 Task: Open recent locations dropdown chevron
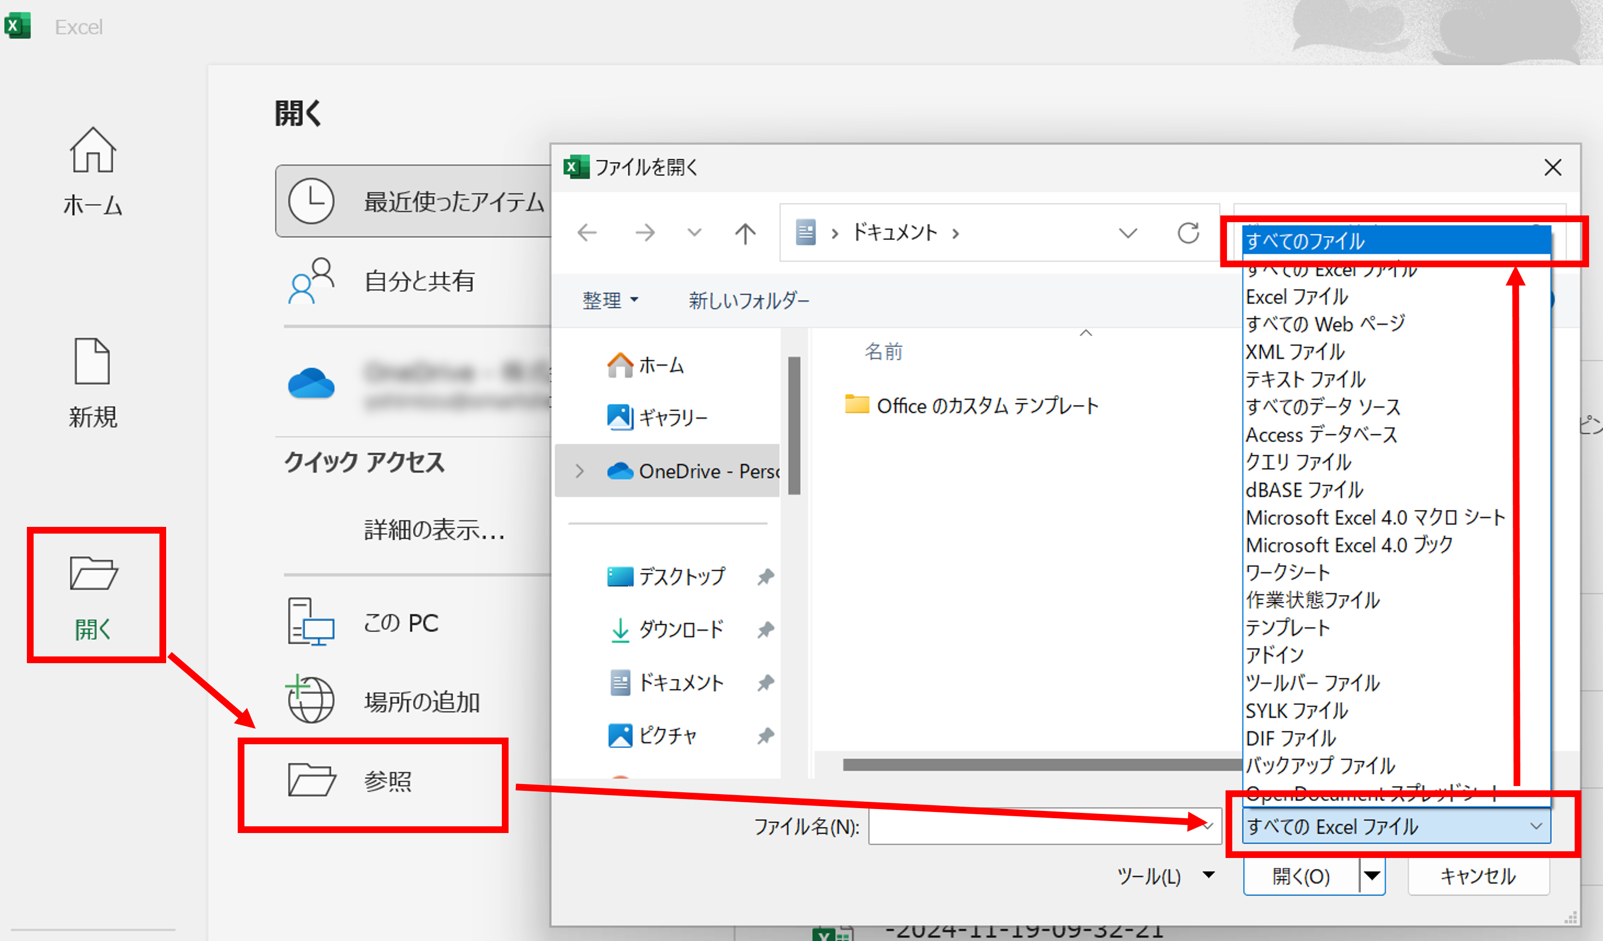point(694,233)
